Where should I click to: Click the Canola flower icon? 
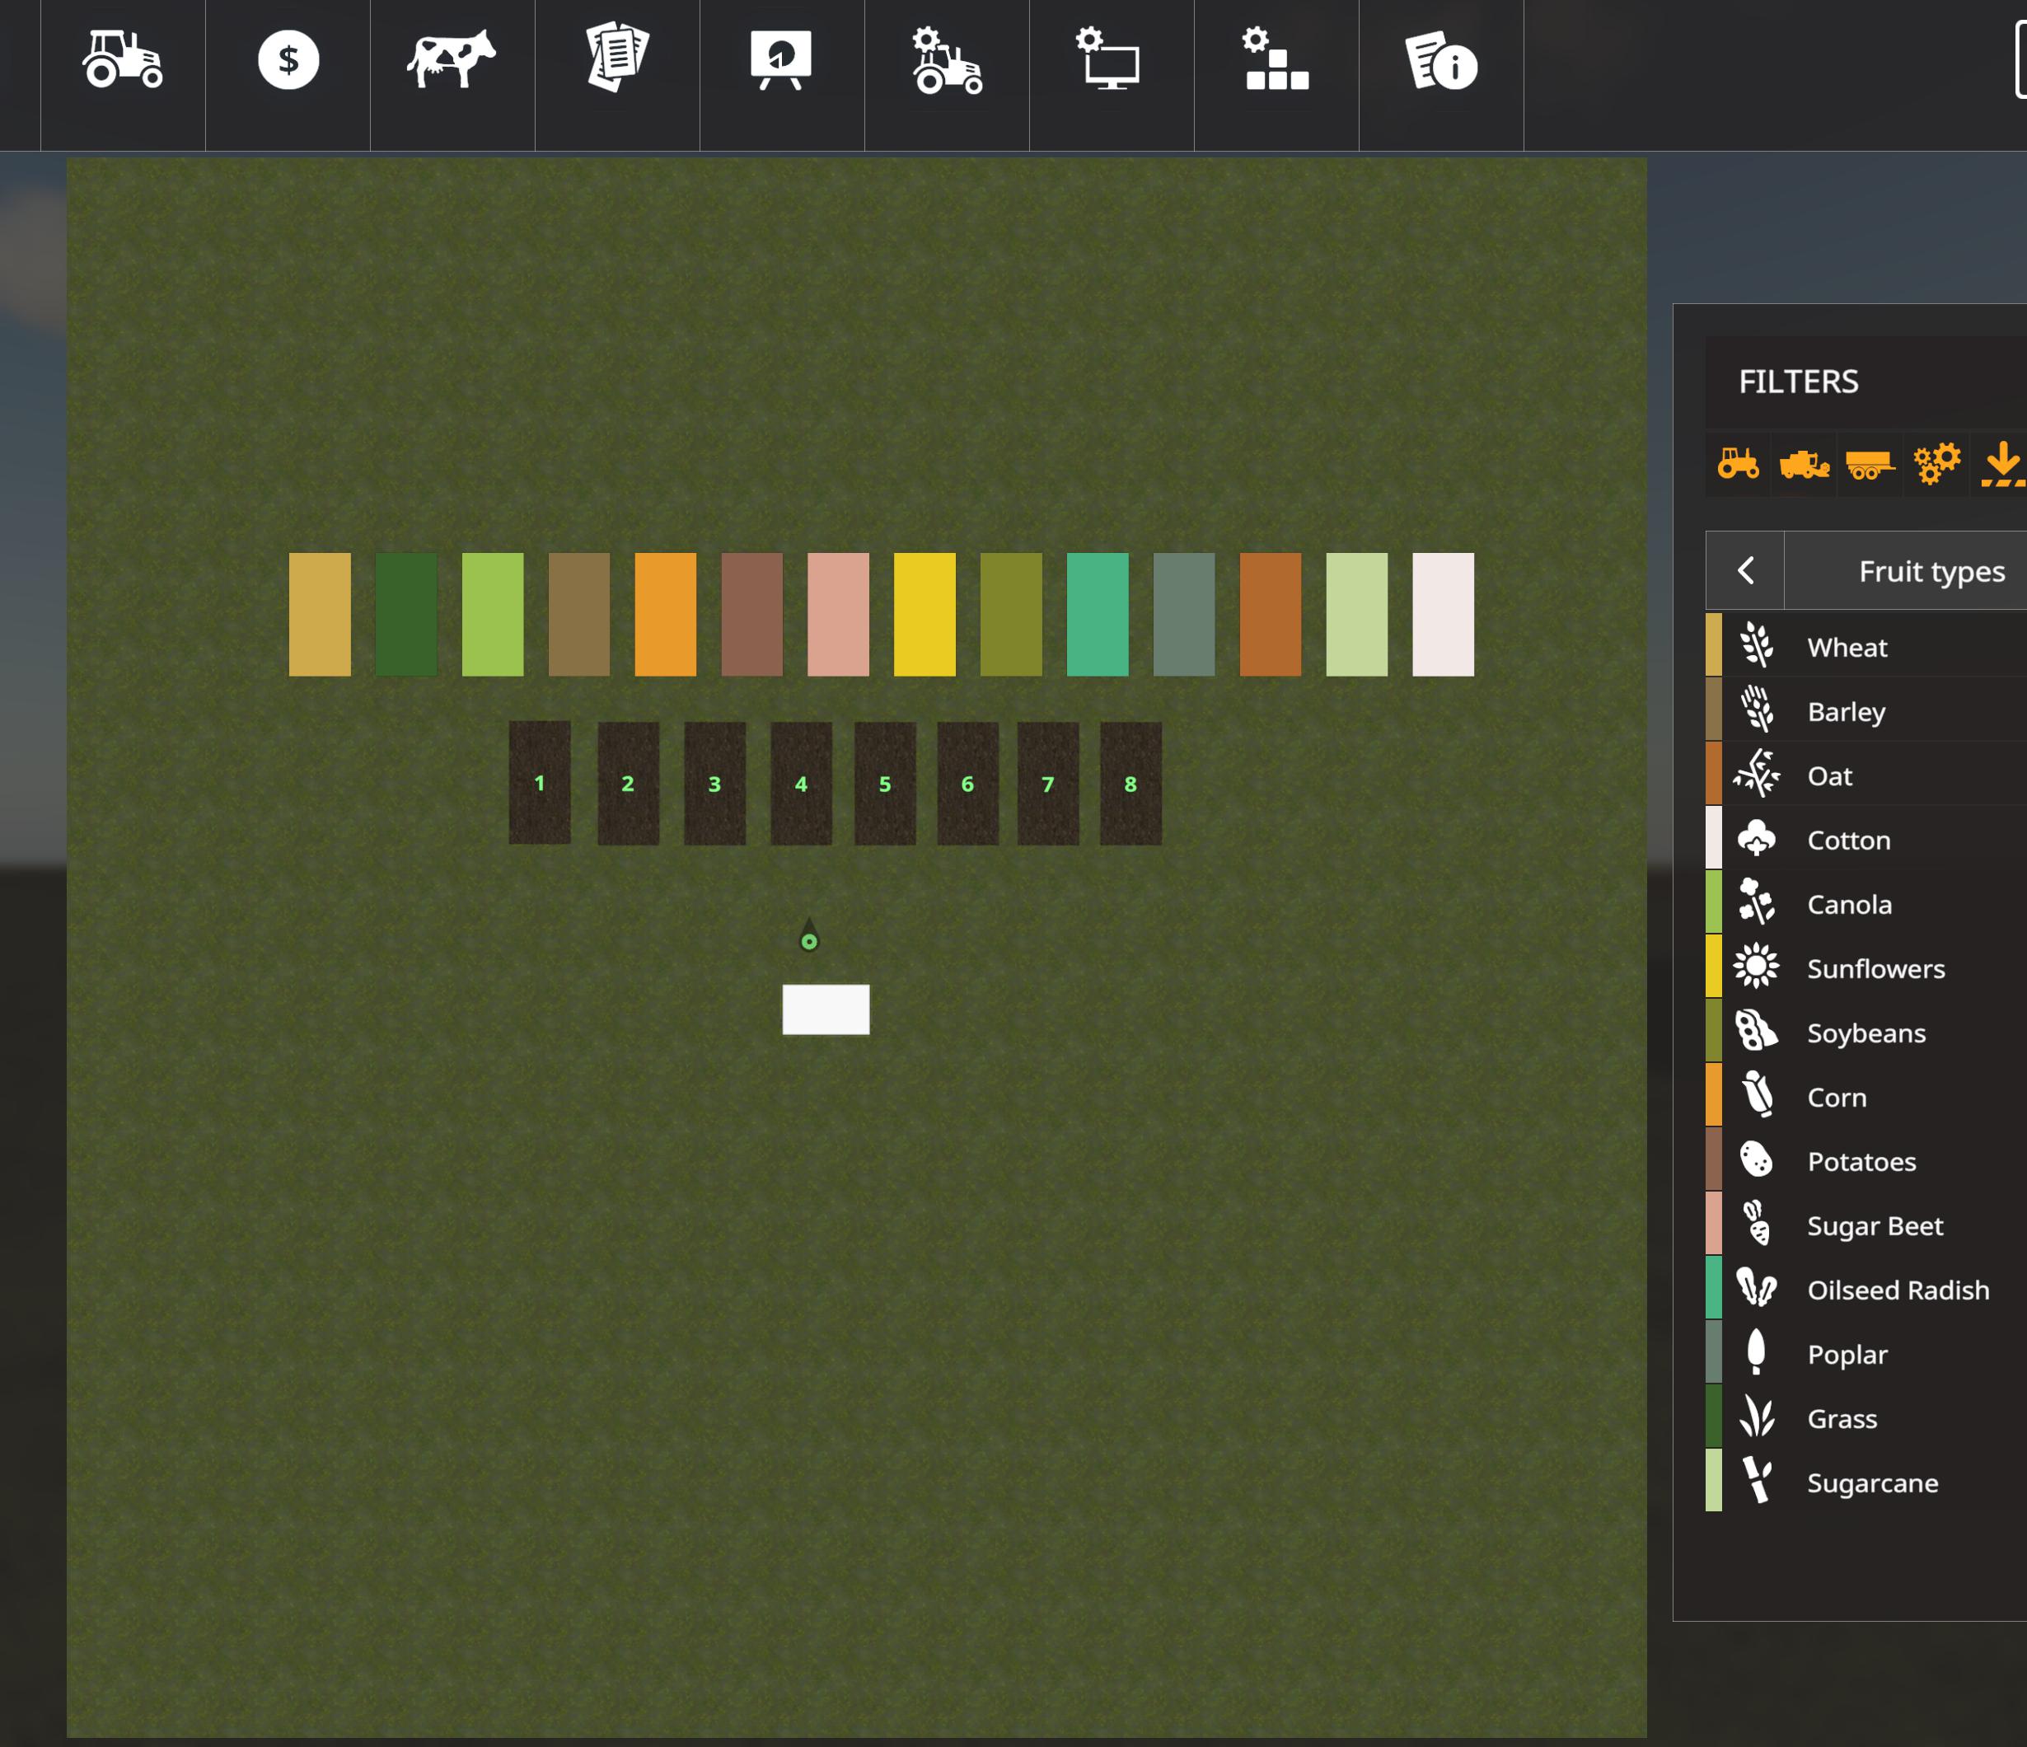click(1757, 902)
